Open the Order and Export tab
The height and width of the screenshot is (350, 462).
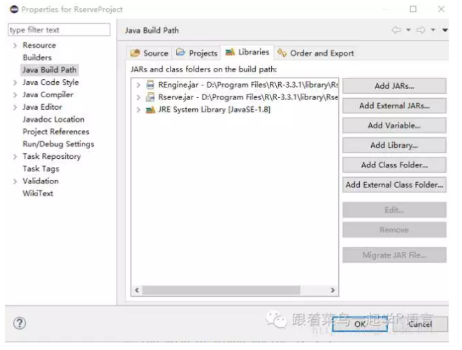click(x=315, y=53)
